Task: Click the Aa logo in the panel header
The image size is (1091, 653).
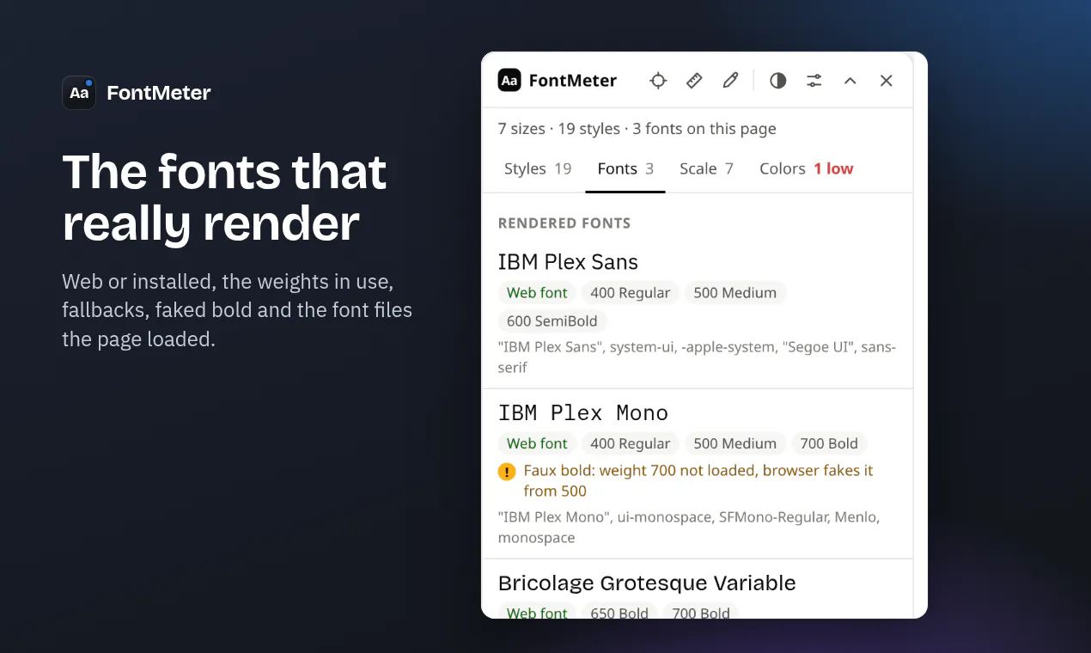Action: (509, 81)
